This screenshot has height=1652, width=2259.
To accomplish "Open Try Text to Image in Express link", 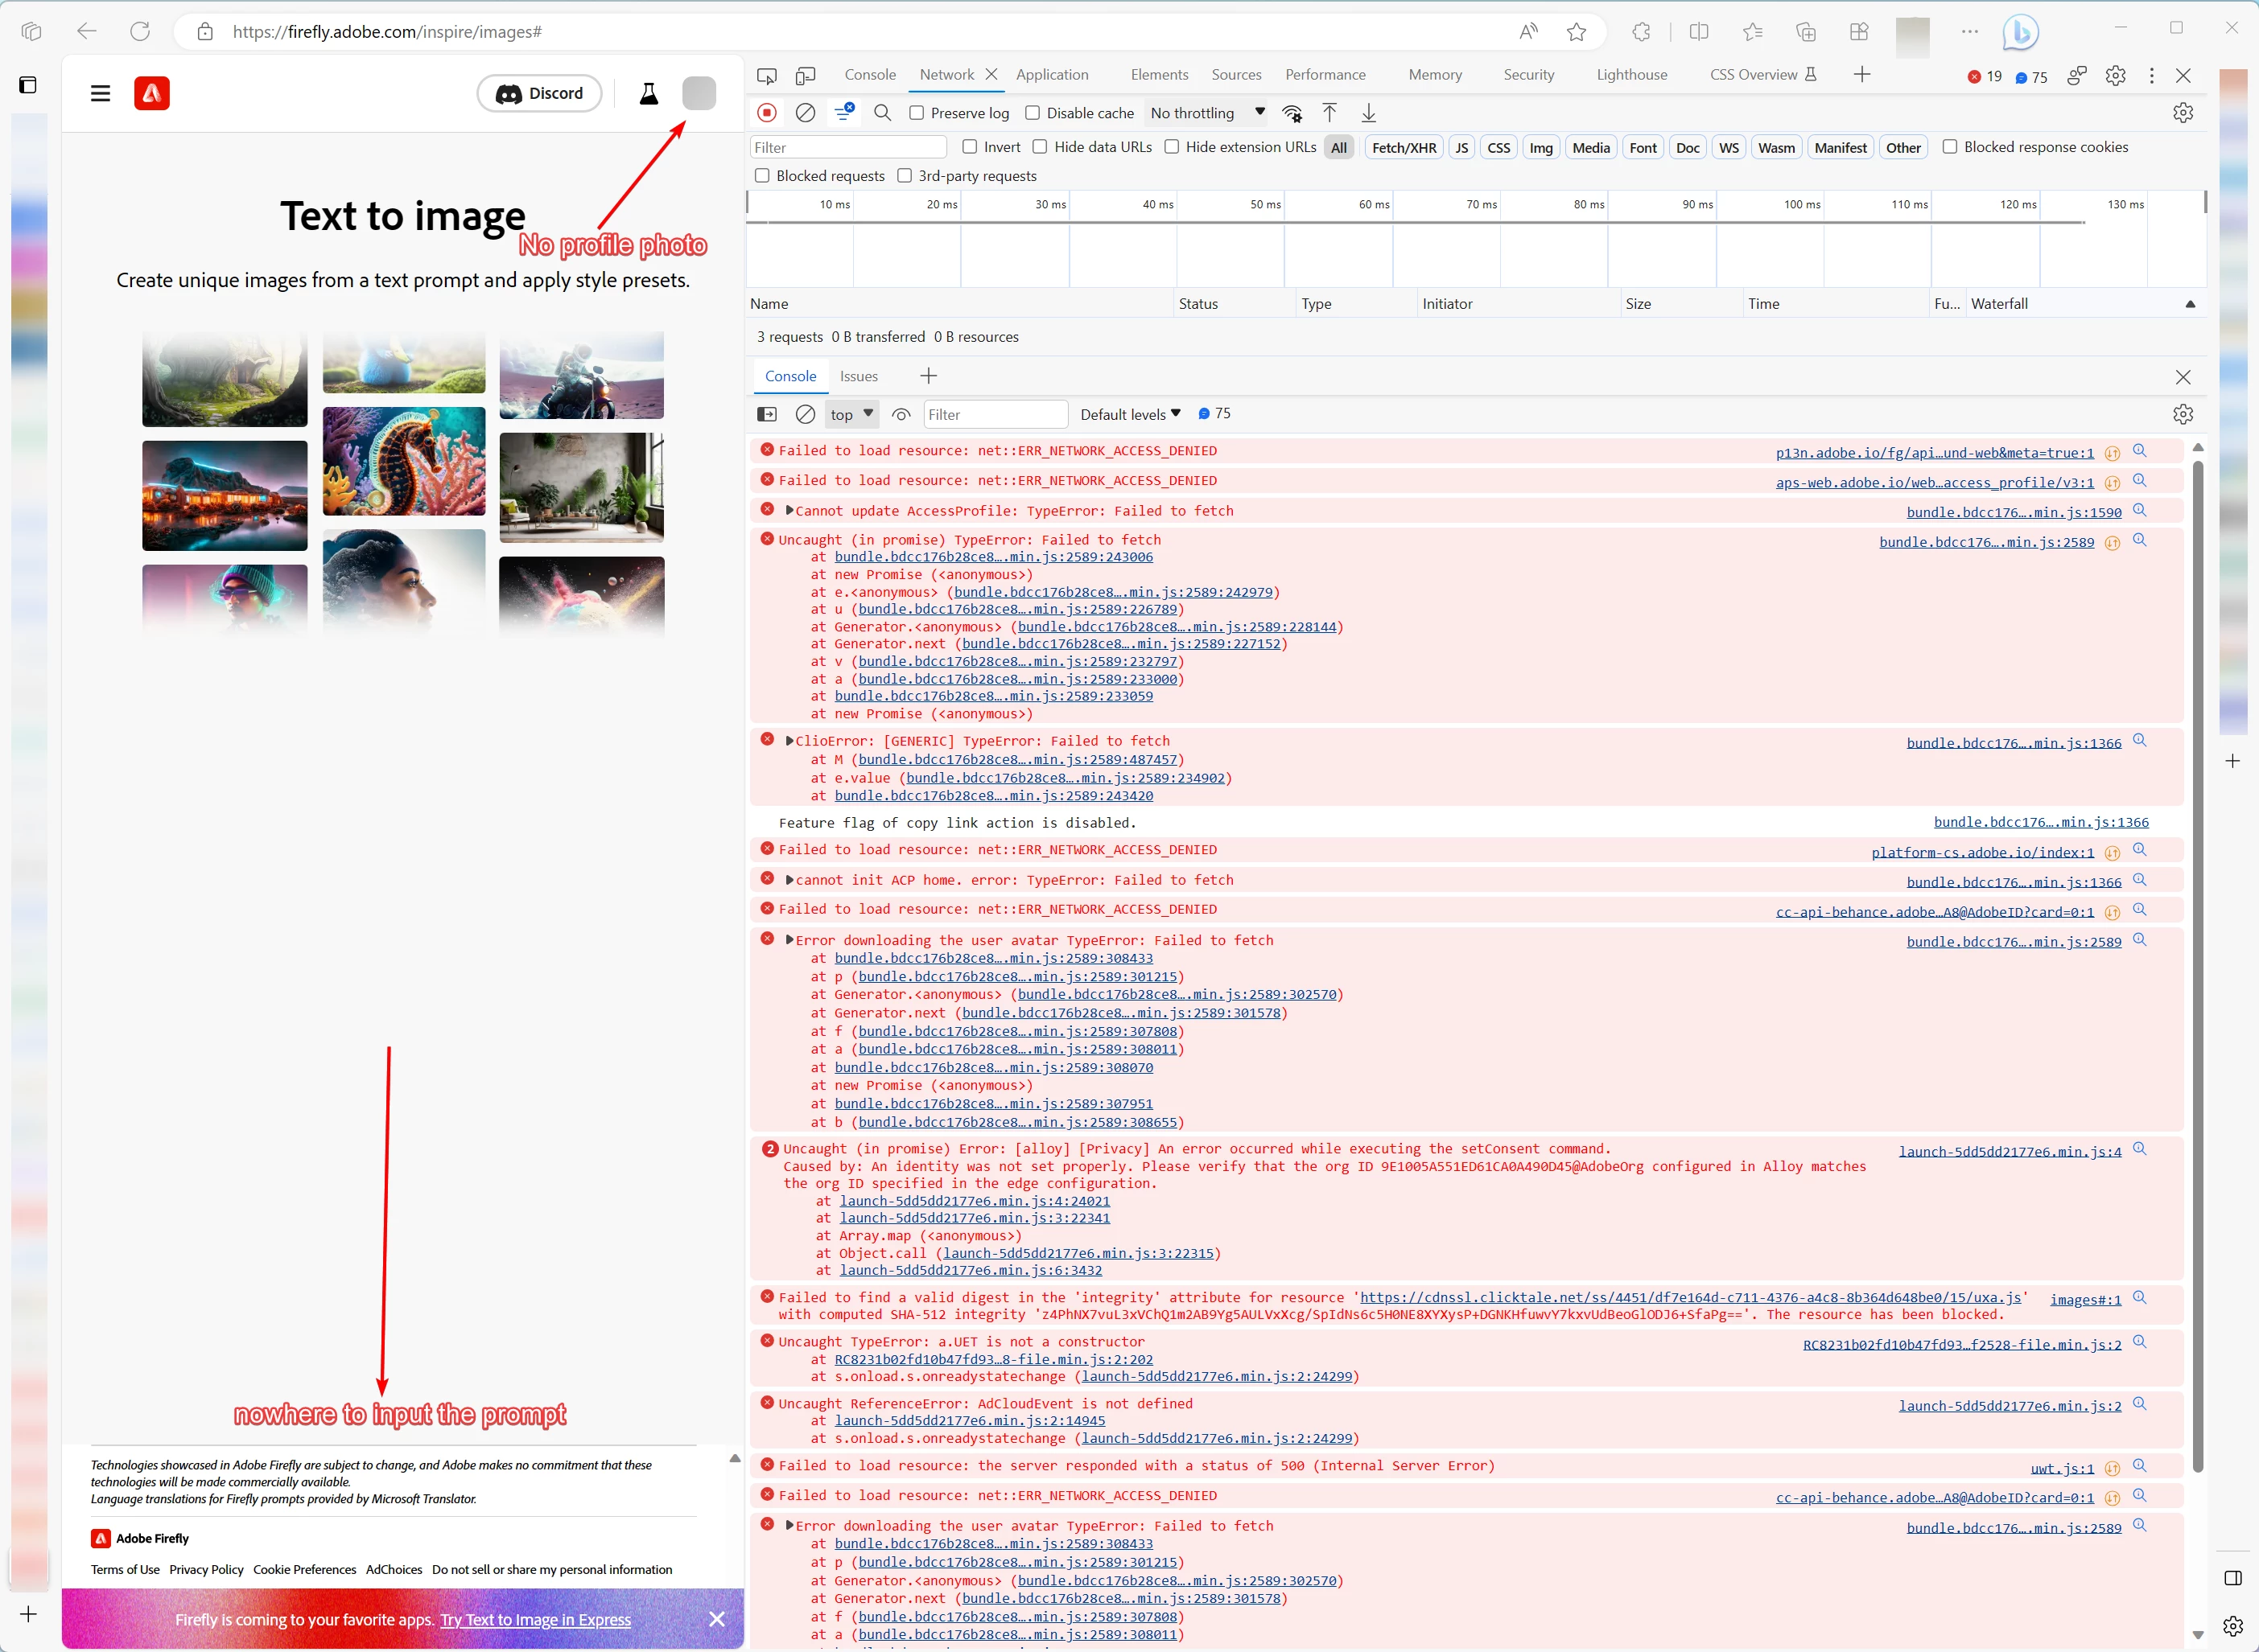I will tap(535, 1620).
